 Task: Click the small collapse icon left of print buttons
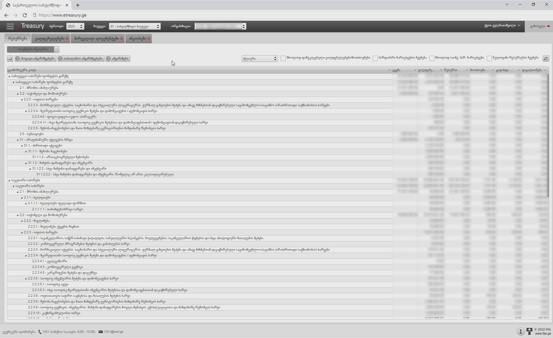tap(10, 59)
